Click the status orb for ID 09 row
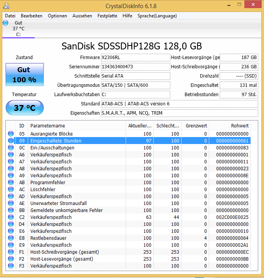264x278 pixels. tap(11, 141)
